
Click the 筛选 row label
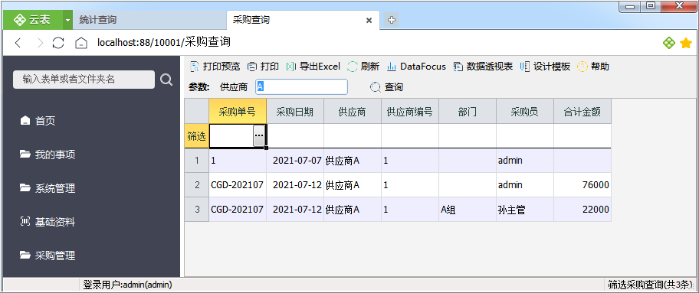(196, 136)
